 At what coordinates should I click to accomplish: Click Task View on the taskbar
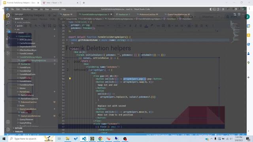point(59,138)
